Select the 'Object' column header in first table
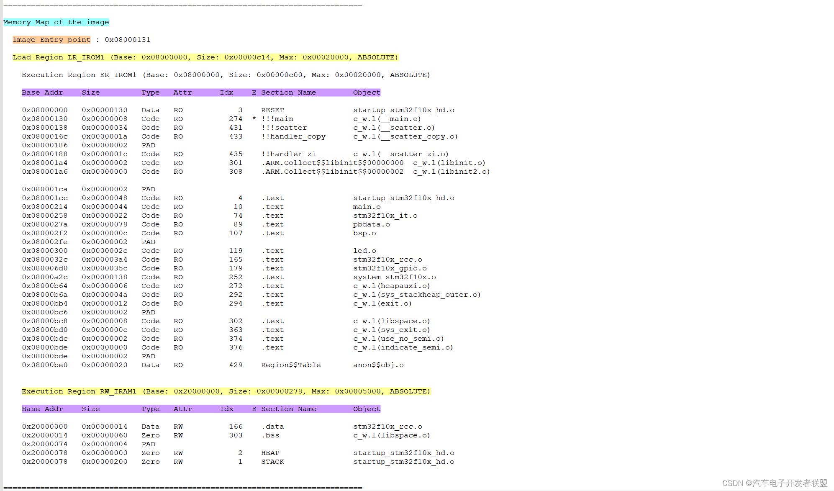834x491 pixels. click(x=366, y=92)
